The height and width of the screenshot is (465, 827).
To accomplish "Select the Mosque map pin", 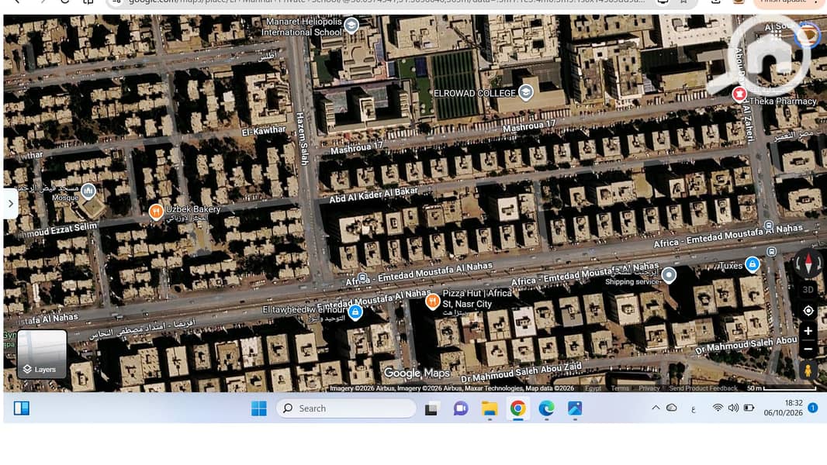I will coord(88,191).
